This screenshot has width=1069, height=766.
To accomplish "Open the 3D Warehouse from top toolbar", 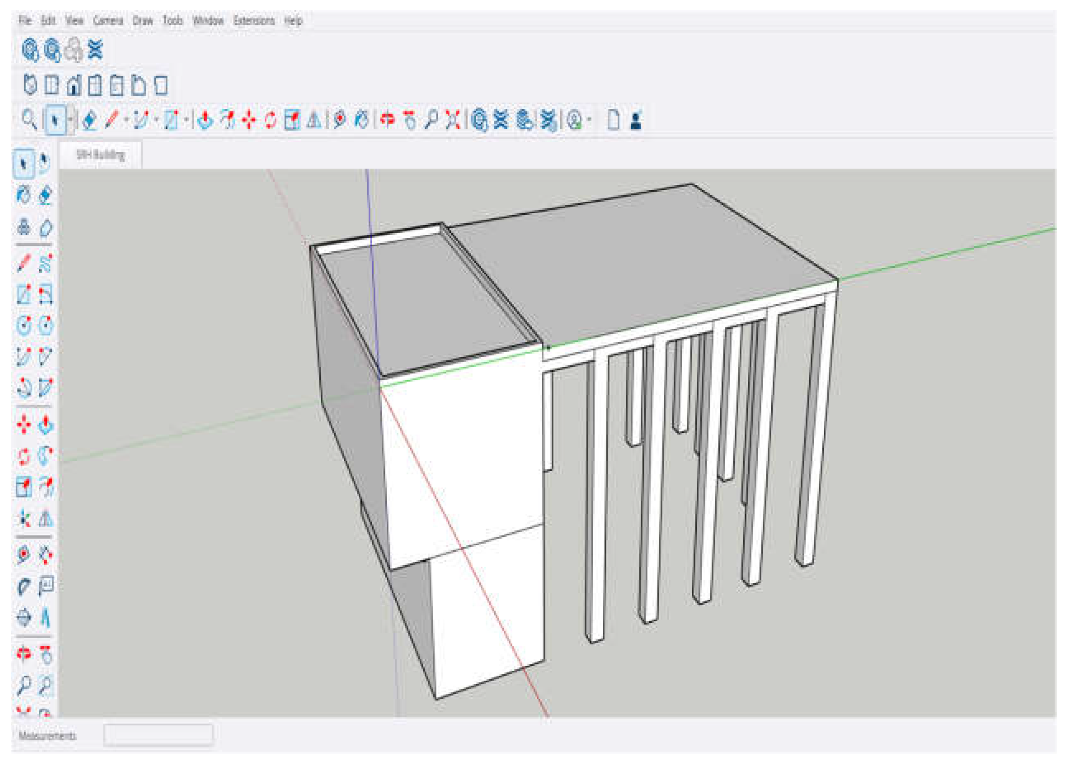I will click(479, 120).
